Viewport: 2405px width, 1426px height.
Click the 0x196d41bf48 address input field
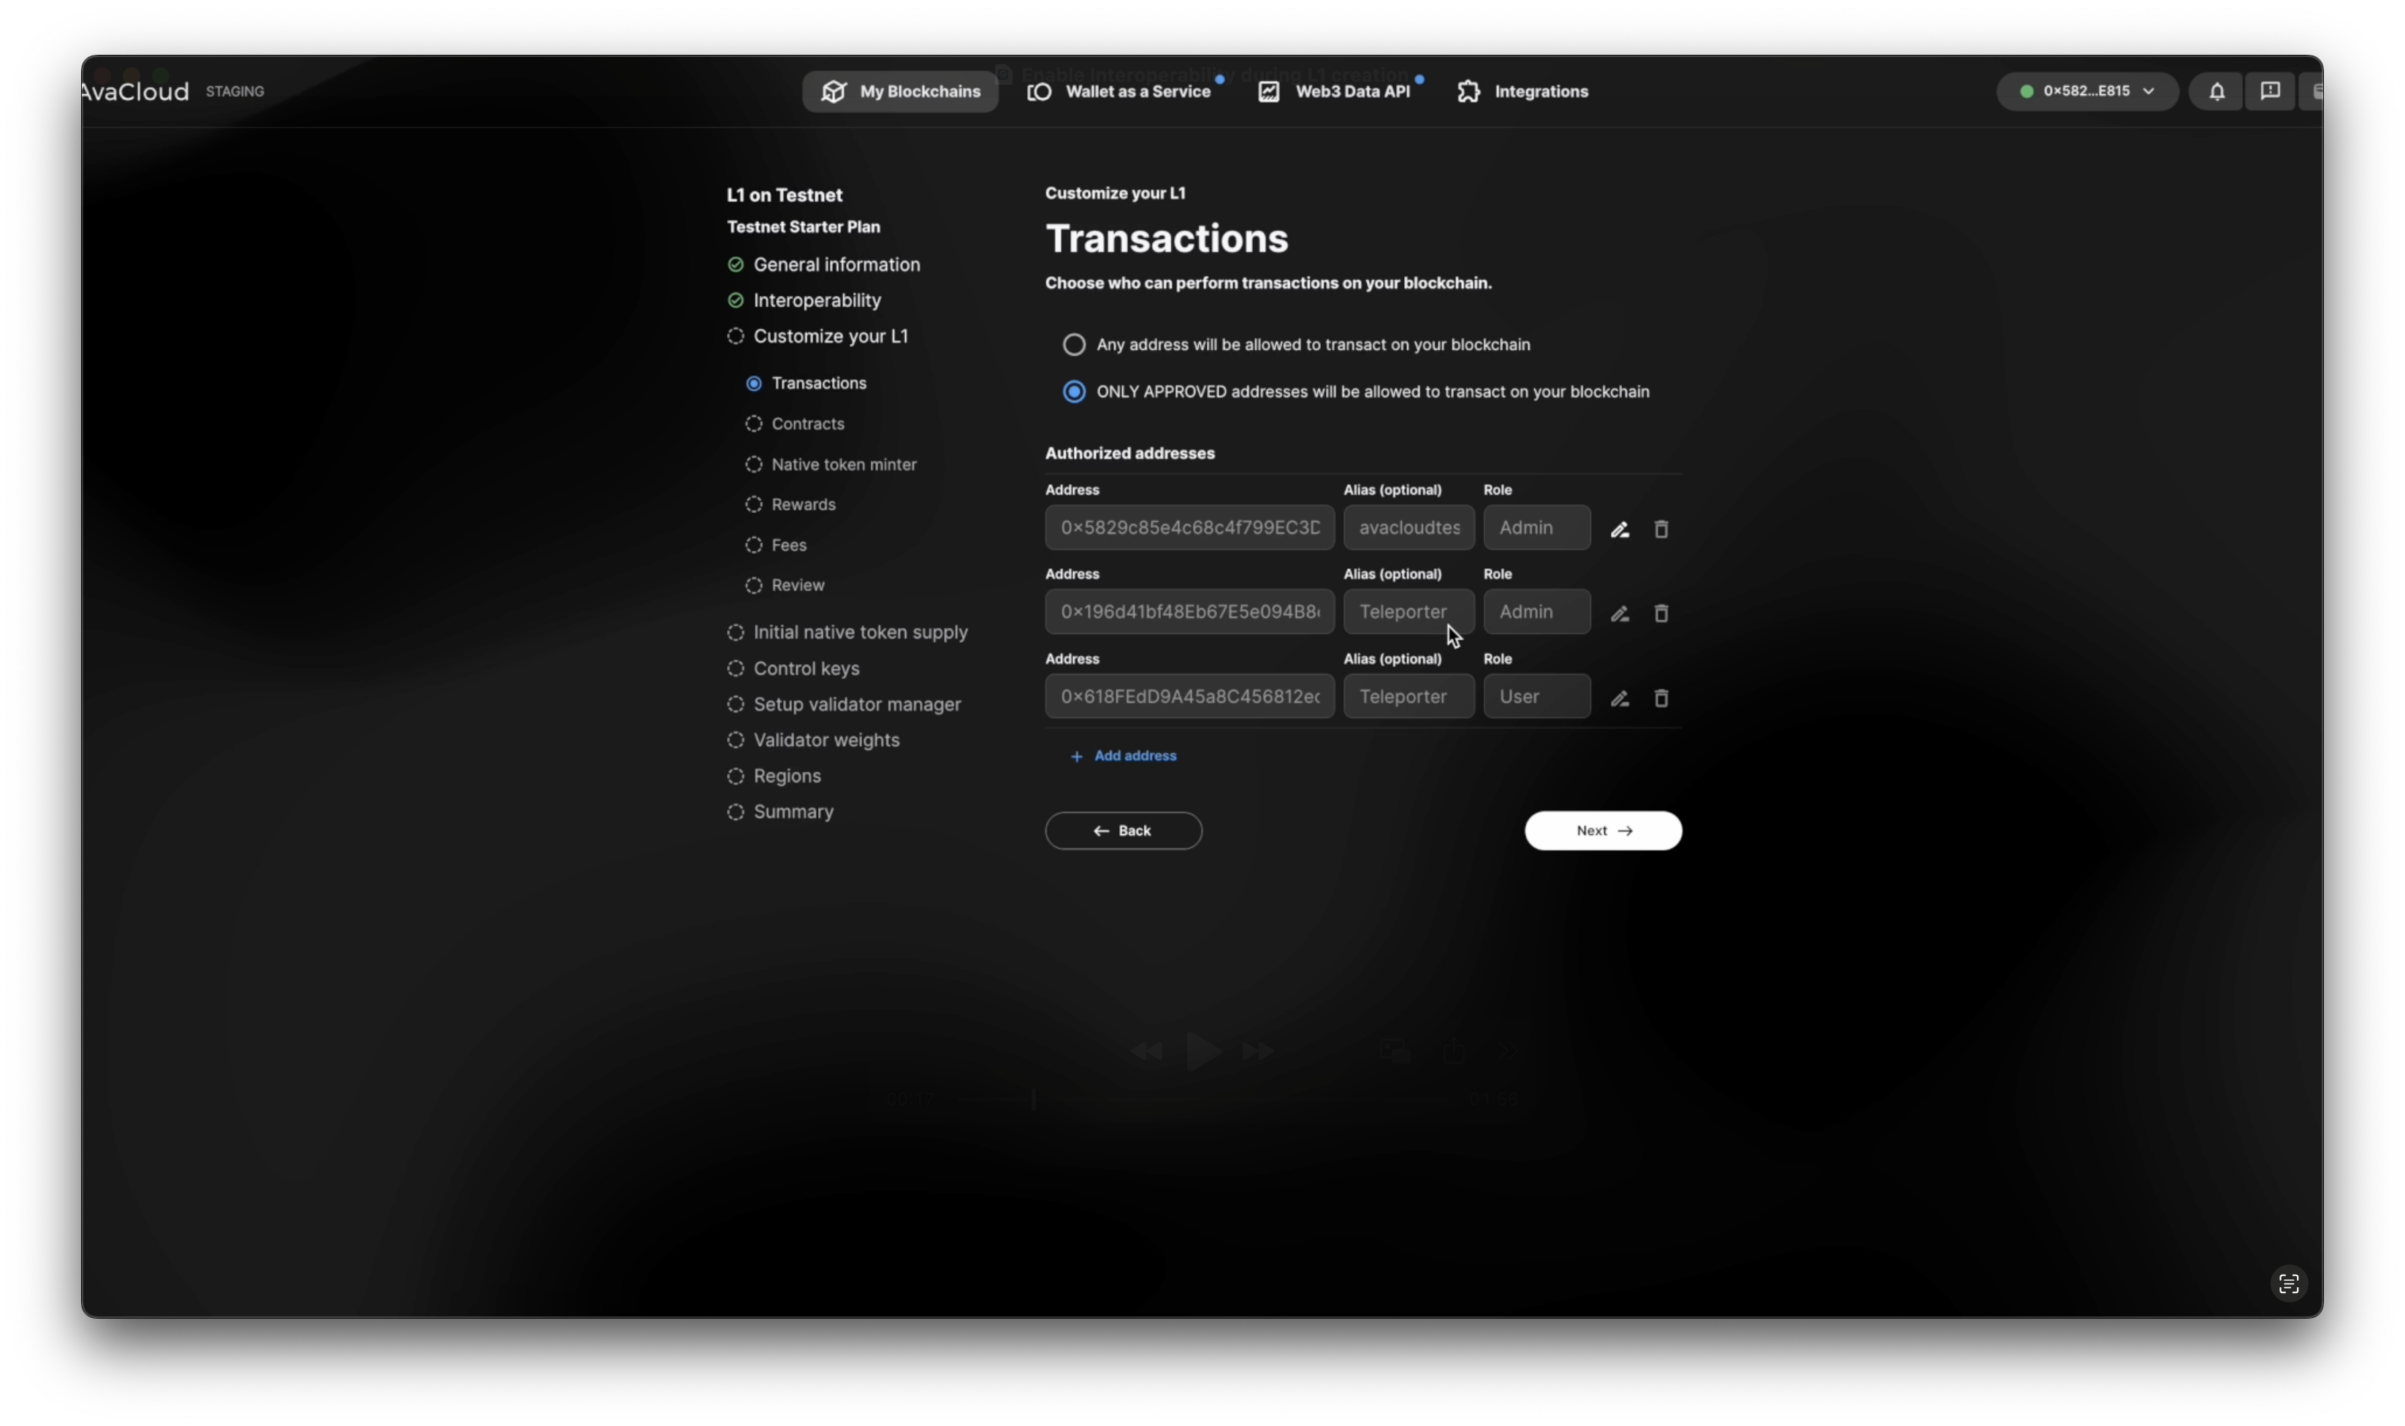[1189, 612]
